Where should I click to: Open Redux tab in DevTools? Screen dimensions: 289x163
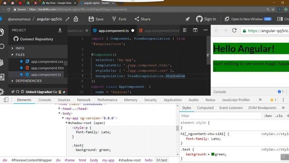tap(210, 100)
